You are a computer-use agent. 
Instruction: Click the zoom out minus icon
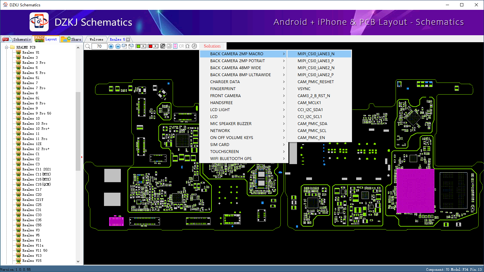[118, 46]
